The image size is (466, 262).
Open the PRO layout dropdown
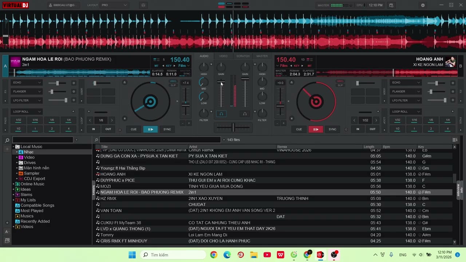pyautogui.click(x=114, y=5)
